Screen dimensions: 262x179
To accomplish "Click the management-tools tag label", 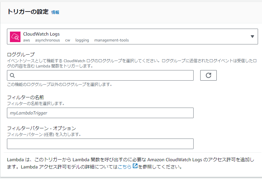I will click(x=112, y=40).
